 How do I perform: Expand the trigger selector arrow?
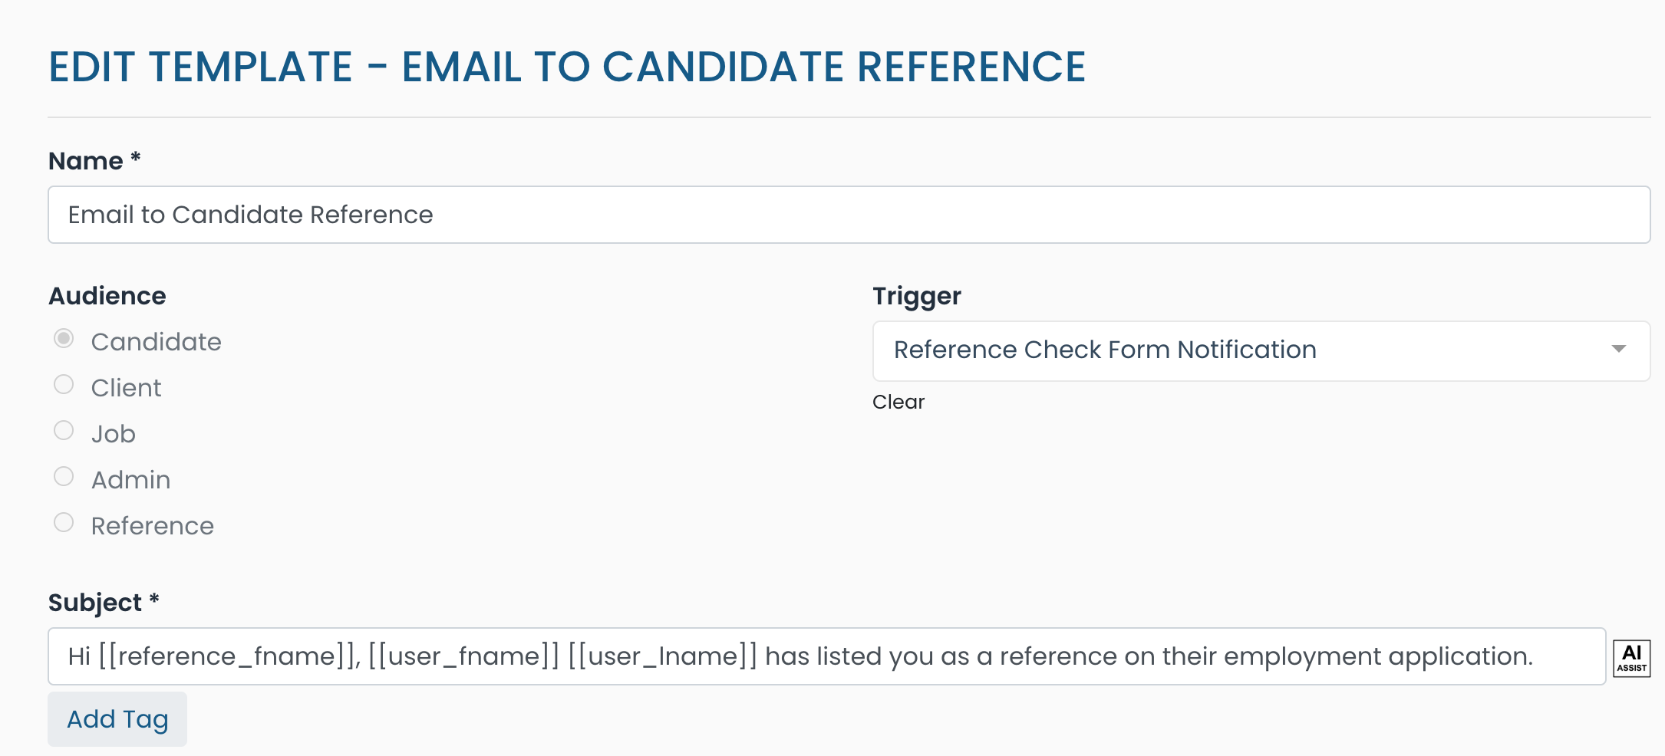(1619, 350)
